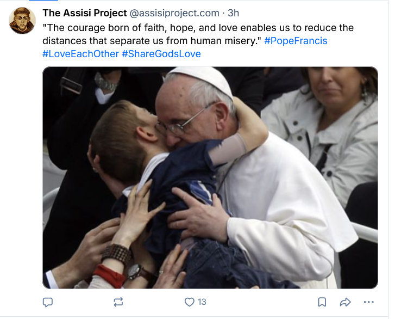395x319 pixels.
Task: Click blank area between like count and bookmark
Action: (261, 302)
